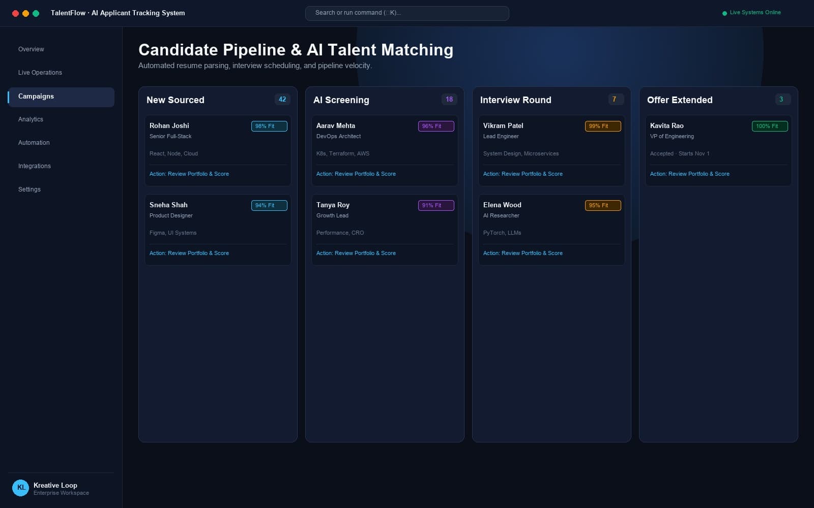Click the Offer Extended column header
The image size is (814, 508).
pos(680,100)
